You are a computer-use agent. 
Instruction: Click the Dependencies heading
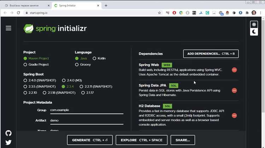click(151, 54)
